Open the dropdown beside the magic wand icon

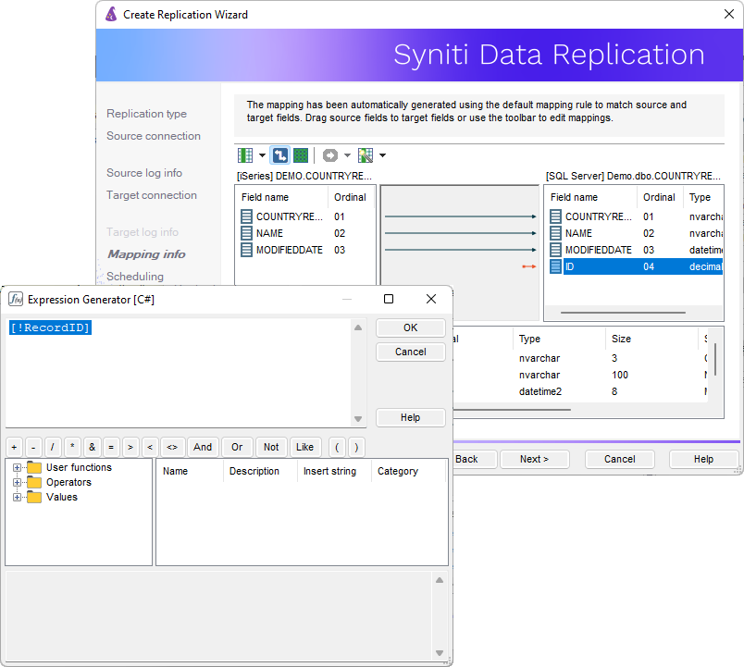[x=382, y=155]
